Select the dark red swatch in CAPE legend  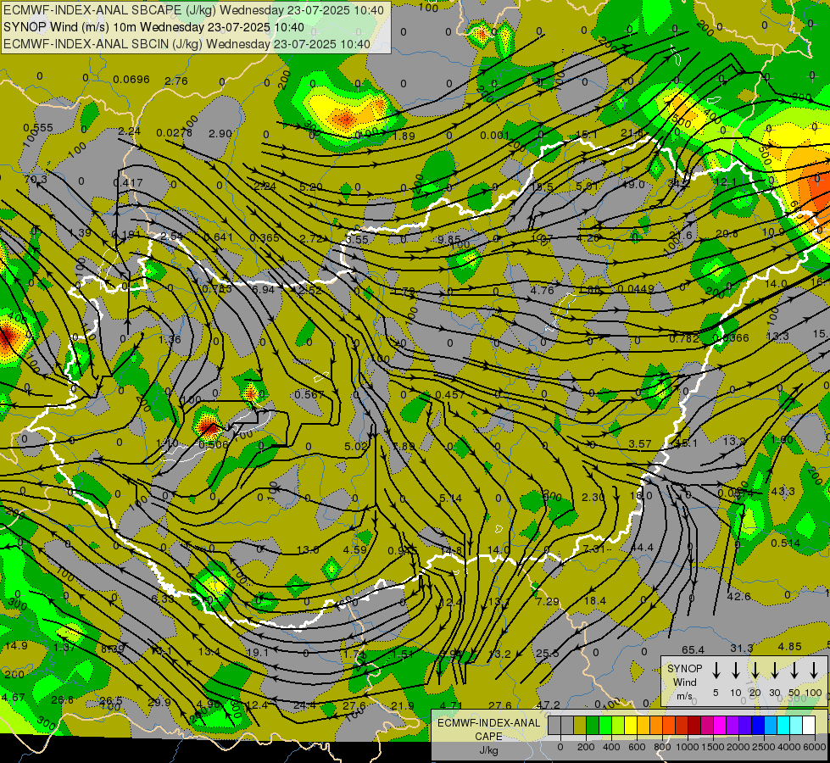(694, 726)
